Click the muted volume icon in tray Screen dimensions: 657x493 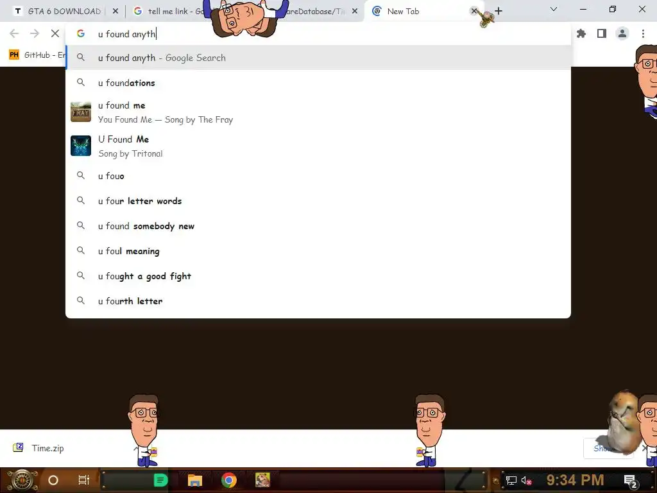(526, 480)
